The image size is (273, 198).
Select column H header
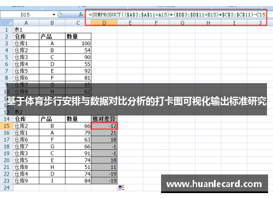point(208,23)
